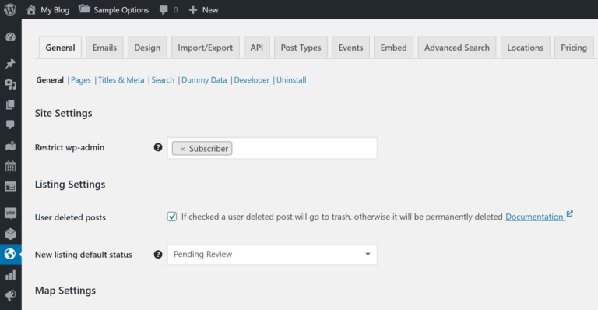Image resolution: width=598 pixels, height=310 pixels.
Task: Switch to the Events tab
Action: (350, 48)
